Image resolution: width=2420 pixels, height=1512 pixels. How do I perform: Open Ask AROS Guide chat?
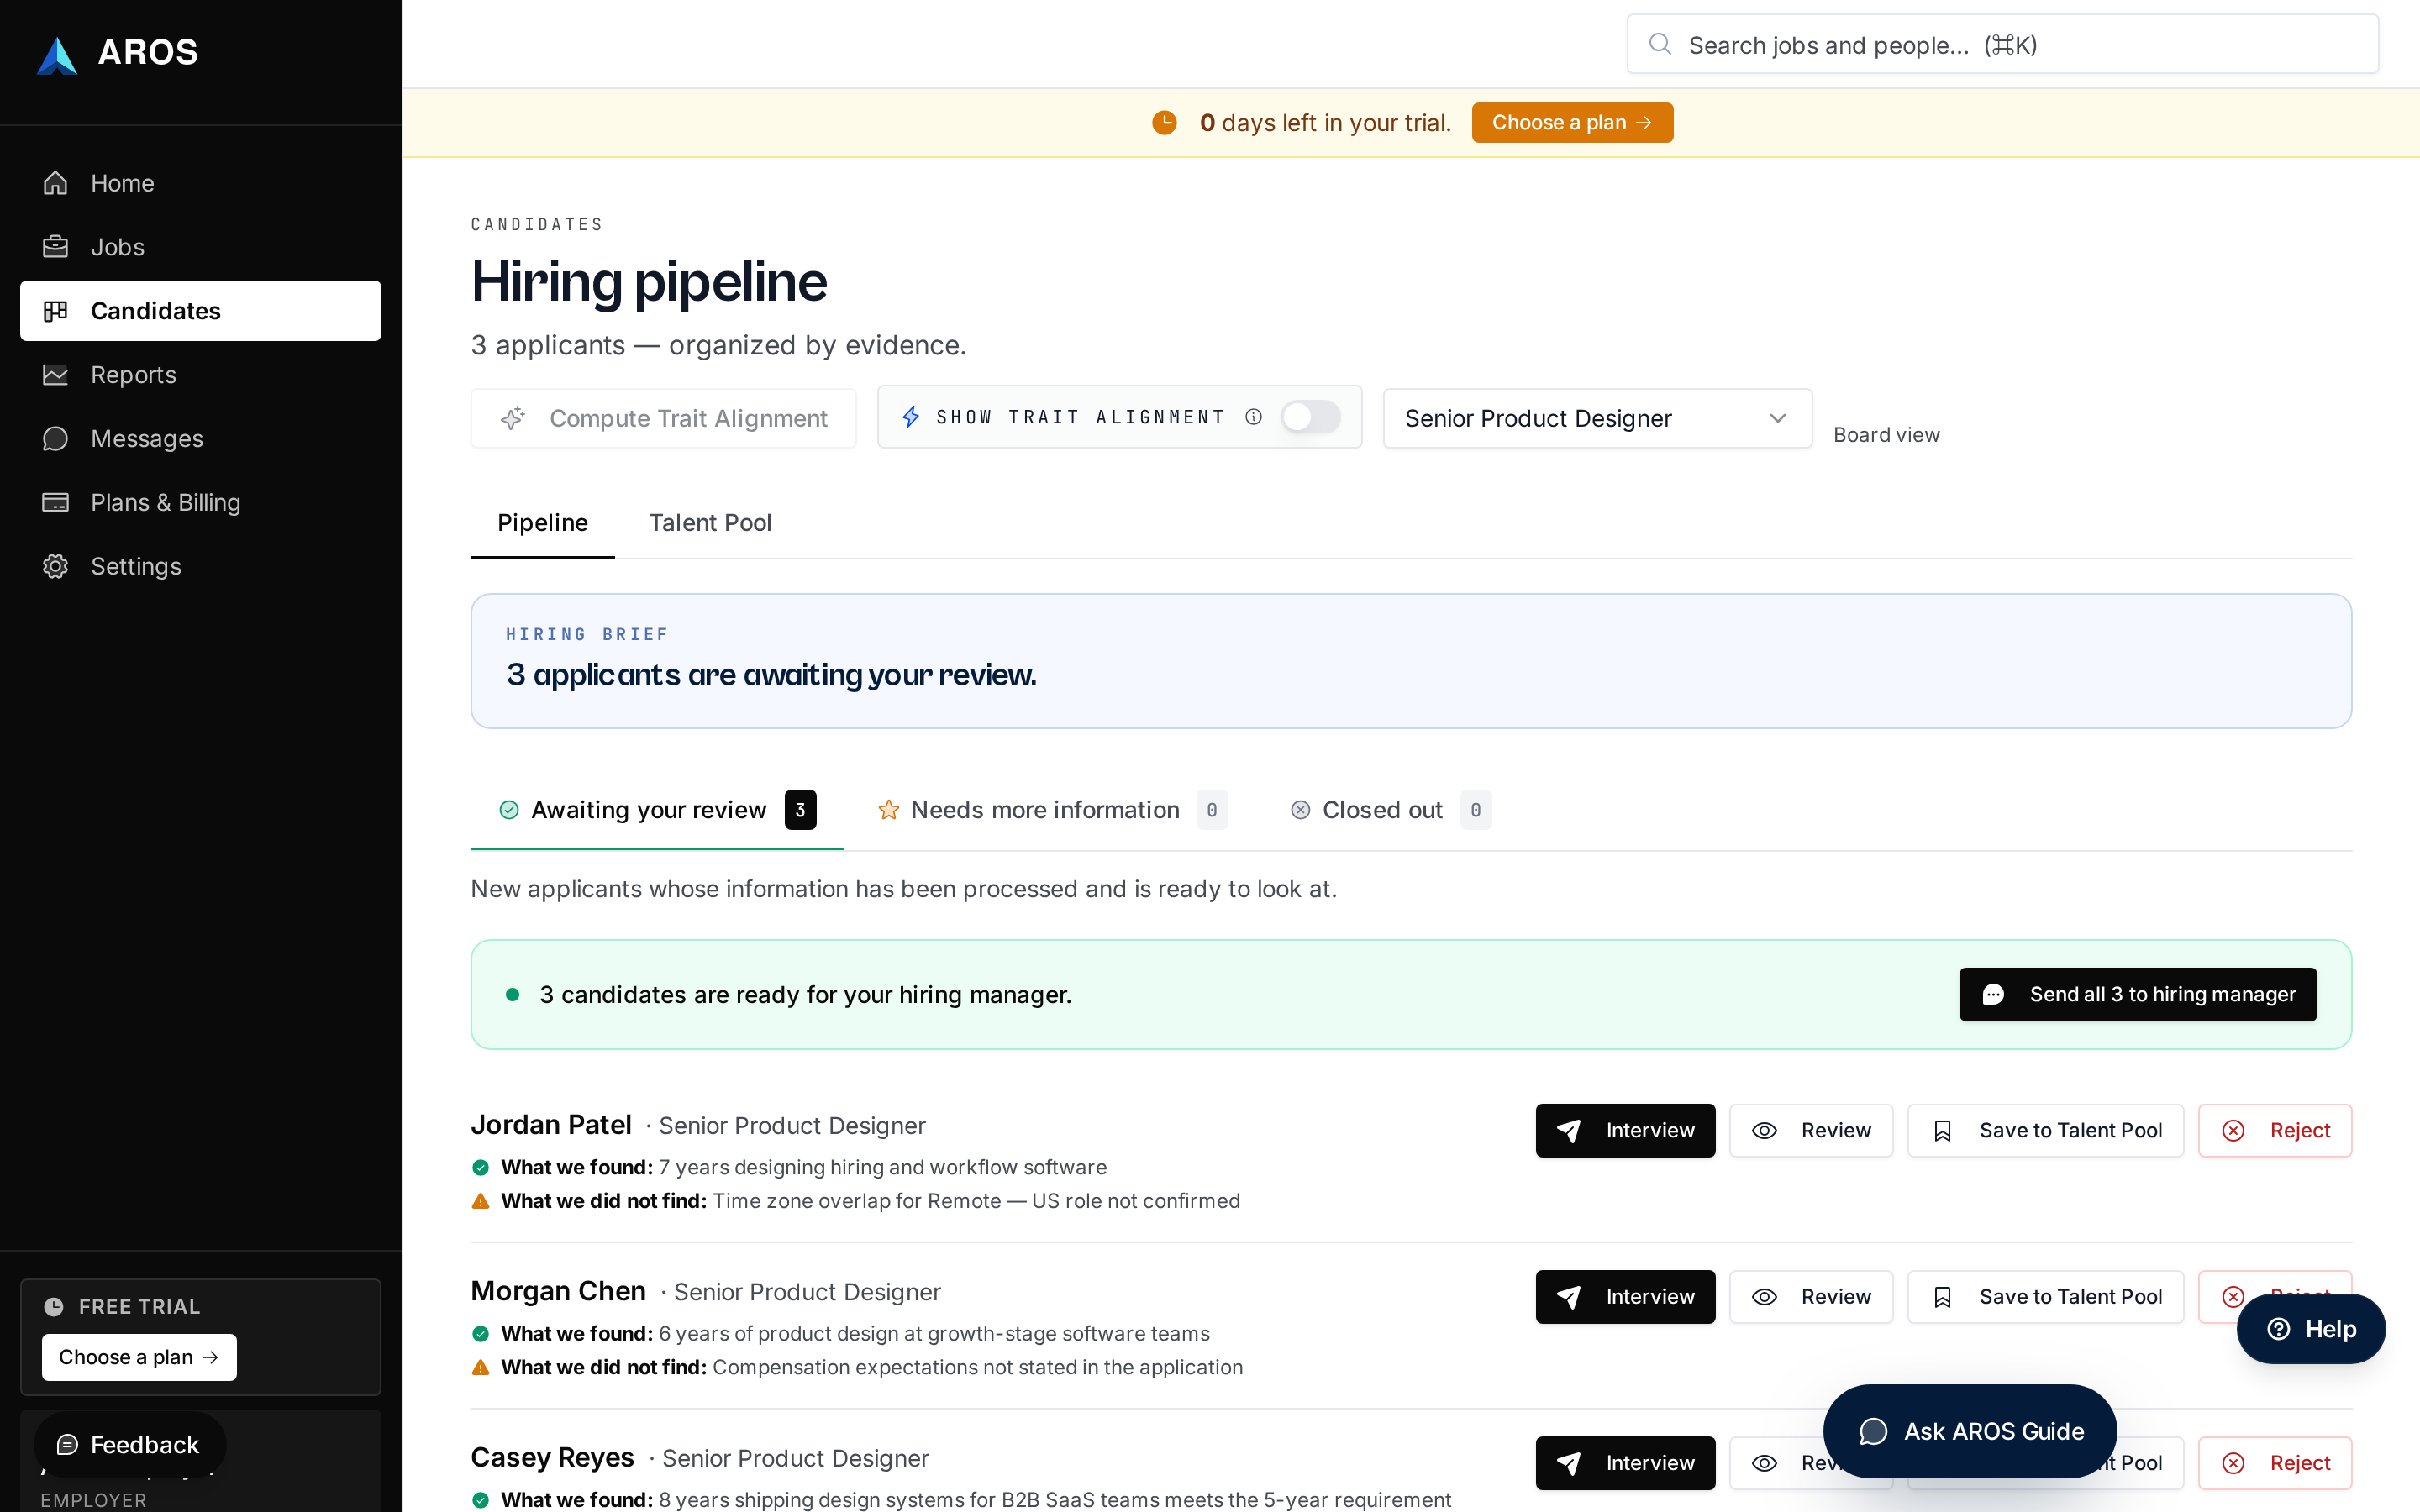point(1970,1431)
